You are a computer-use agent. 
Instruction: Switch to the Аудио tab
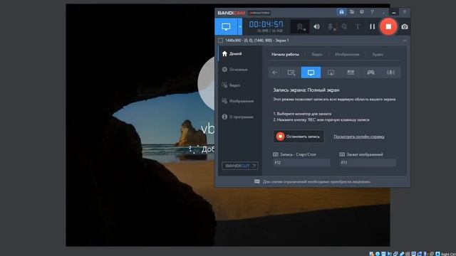378,54
